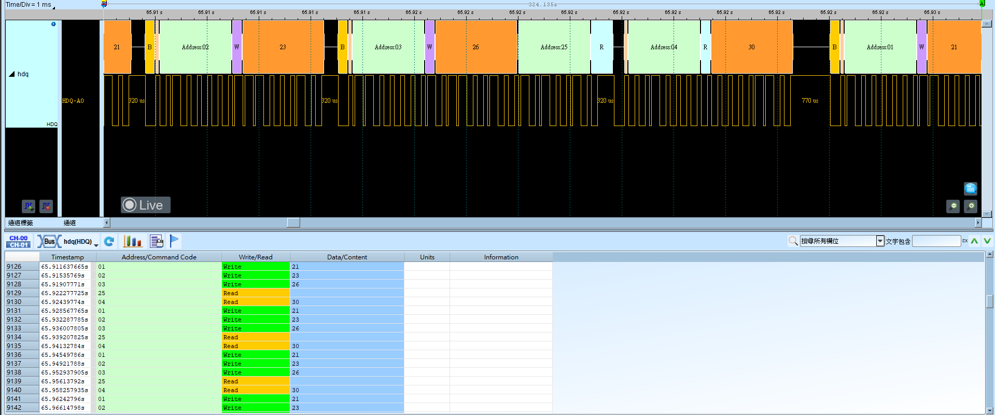
Task: Collapse the hdq bus group
Action: pyautogui.click(x=11, y=74)
